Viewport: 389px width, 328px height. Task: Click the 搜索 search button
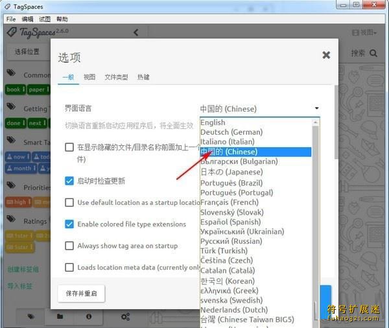tap(364, 53)
